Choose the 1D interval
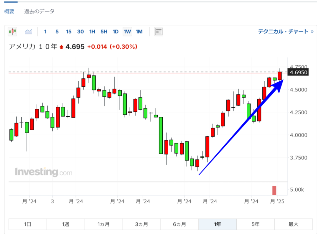The width and height of the screenshot is (321, 234). [115, 32]
